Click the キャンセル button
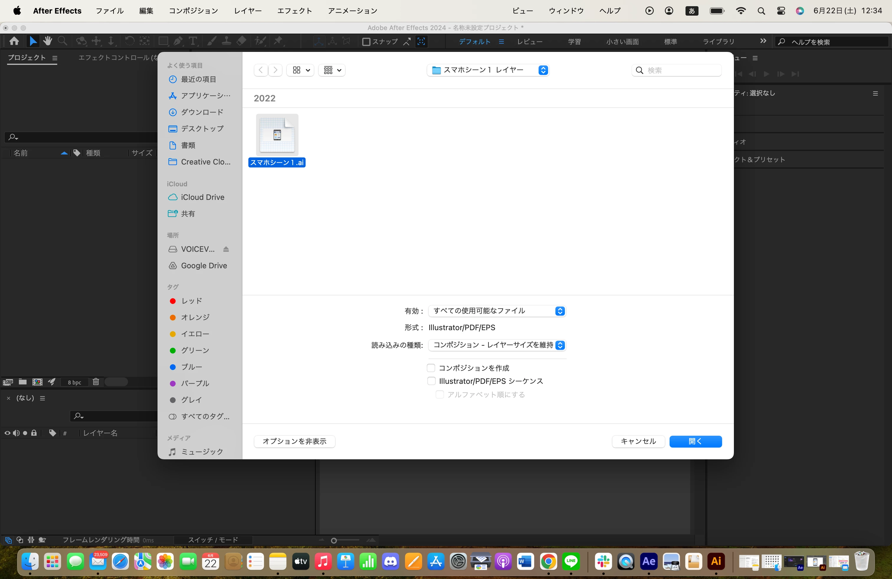 [x=638, y=441]
